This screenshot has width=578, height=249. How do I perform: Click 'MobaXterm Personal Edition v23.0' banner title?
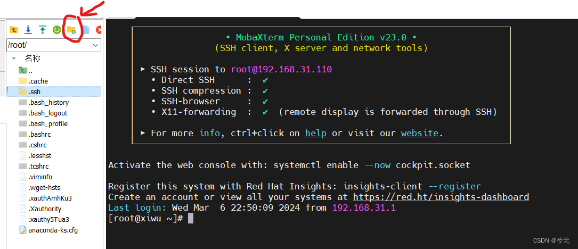(x=321, y=37)
